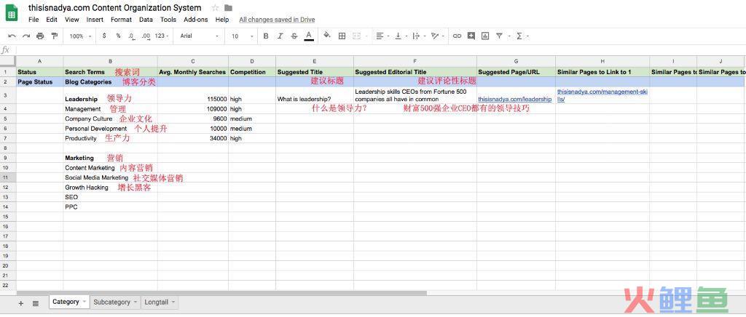Open thisisnadya.com/management-skills link

(602, 95)
